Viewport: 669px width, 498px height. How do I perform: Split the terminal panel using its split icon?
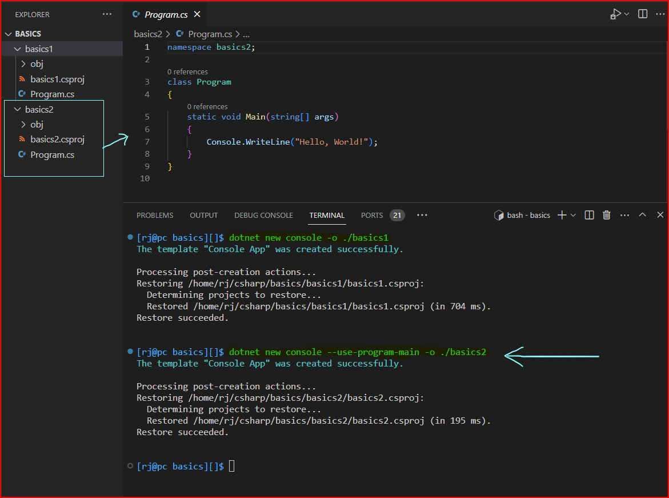coord(589,215)
